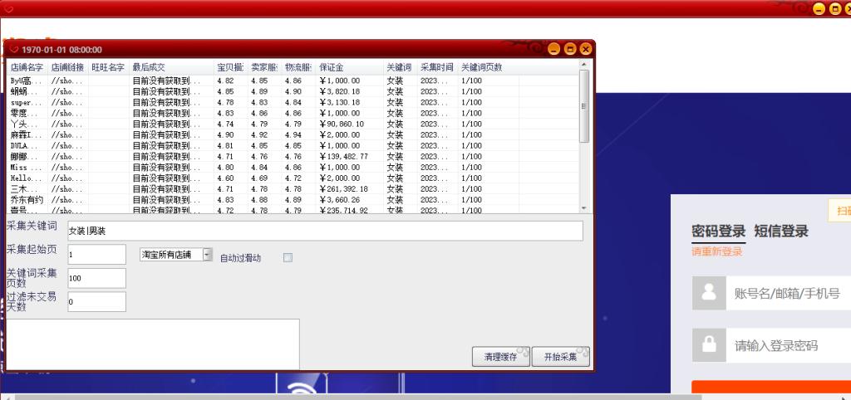
Task: Start collection with 开始采集 button
Action: pos(561,357)
